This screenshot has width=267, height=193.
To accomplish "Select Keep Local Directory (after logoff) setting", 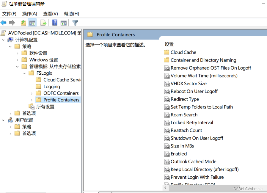I will (x=205, y=170).
